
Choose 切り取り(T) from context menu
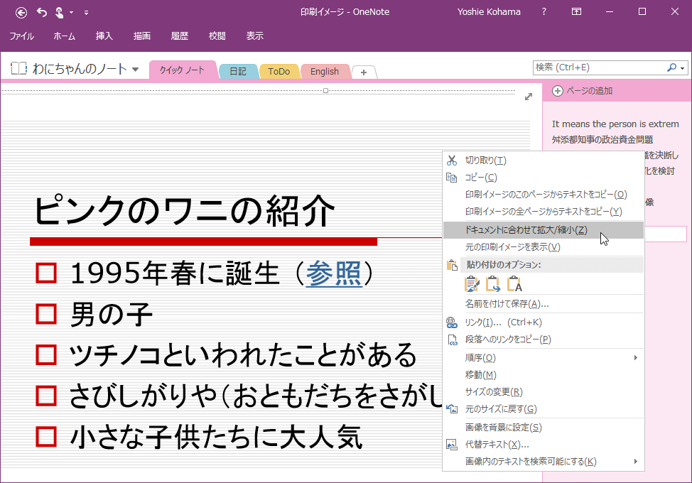coord(543,160)
